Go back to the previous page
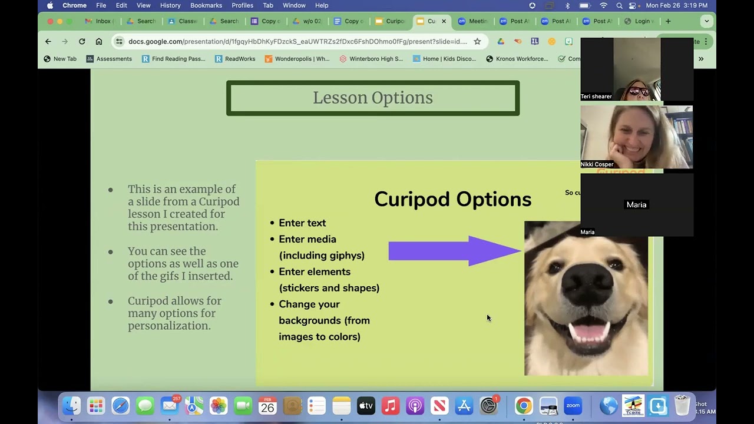Screen dimensions: 754x424 coord(48,41)
